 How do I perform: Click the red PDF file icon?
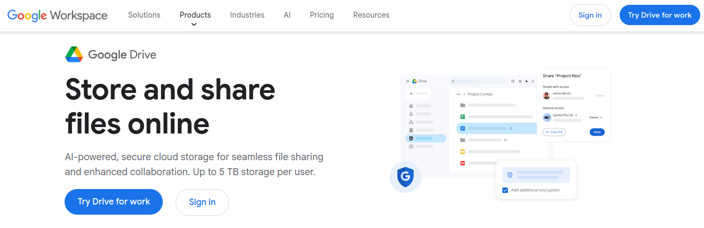[463, 163]
